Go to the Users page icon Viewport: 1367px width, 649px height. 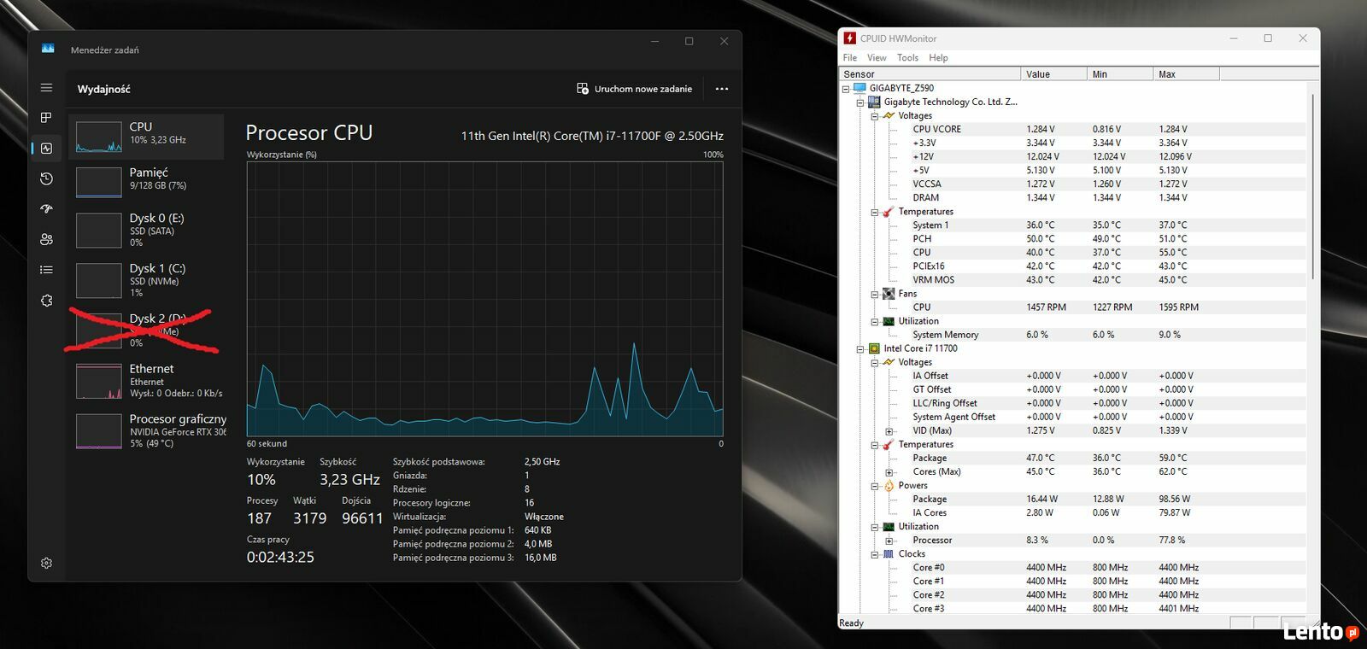(x=46, y=239)
